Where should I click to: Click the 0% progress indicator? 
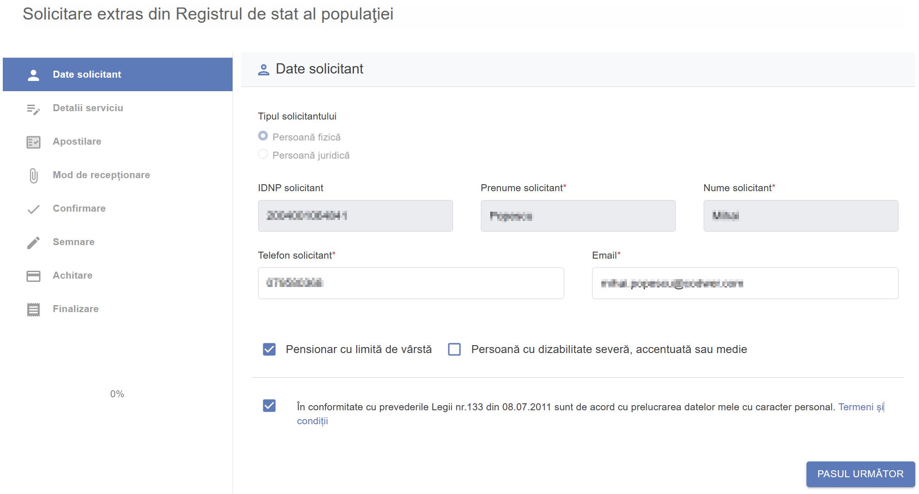(117, 394)
